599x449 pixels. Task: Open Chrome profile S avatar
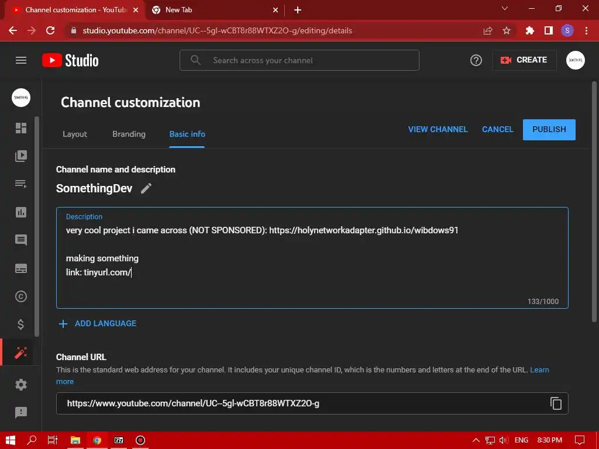[567, 30]
